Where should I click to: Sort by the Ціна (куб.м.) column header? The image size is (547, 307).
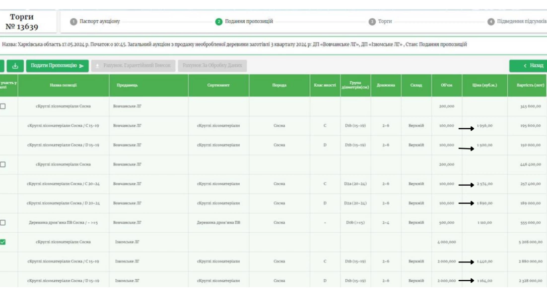coord(484,85)
